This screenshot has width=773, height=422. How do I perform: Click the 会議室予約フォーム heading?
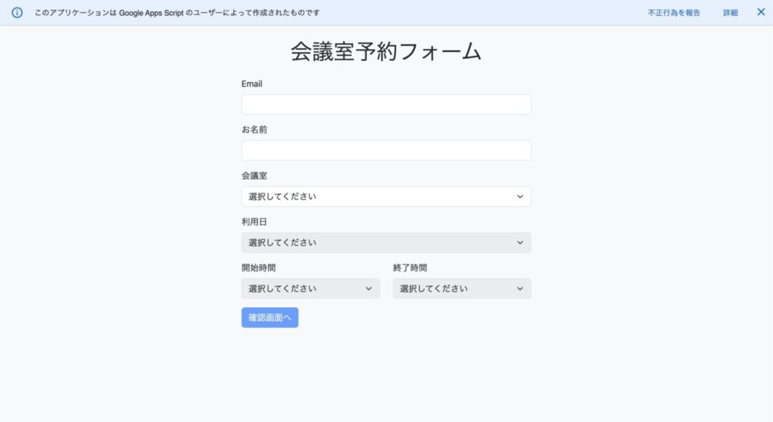pyautogui.click(x=386, y=52)
